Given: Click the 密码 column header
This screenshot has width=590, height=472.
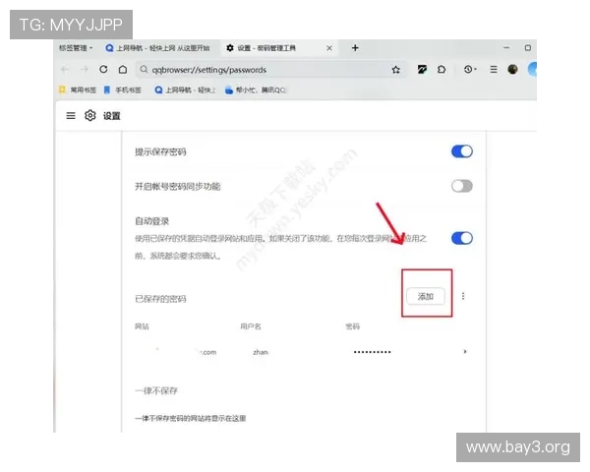Looking at the screenshot, I should (x=353, y=326).
